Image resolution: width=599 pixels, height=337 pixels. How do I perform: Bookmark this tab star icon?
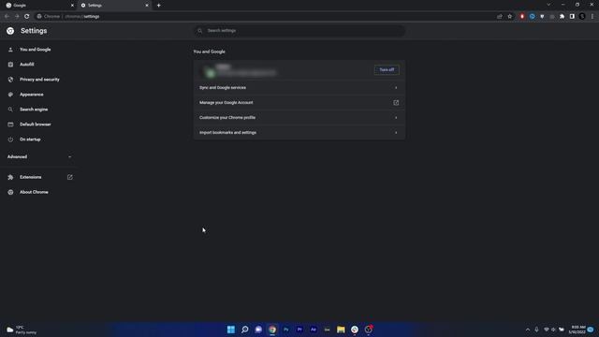509,17
